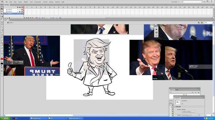Open the bottom collapsed dock panel icon
This screenshot has width=215, height=120.
point(156,35)
